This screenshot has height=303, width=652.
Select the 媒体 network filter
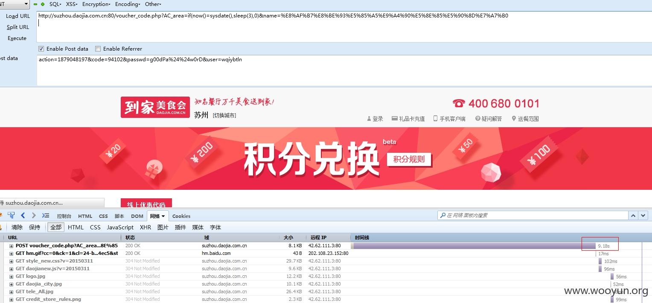(x=198, y=227)
